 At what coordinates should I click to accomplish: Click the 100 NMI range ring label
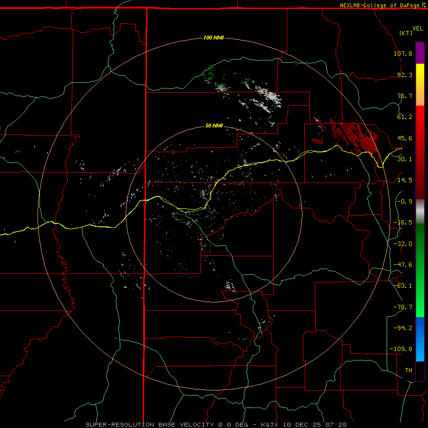pyautogui.click(x=214, y=38)
